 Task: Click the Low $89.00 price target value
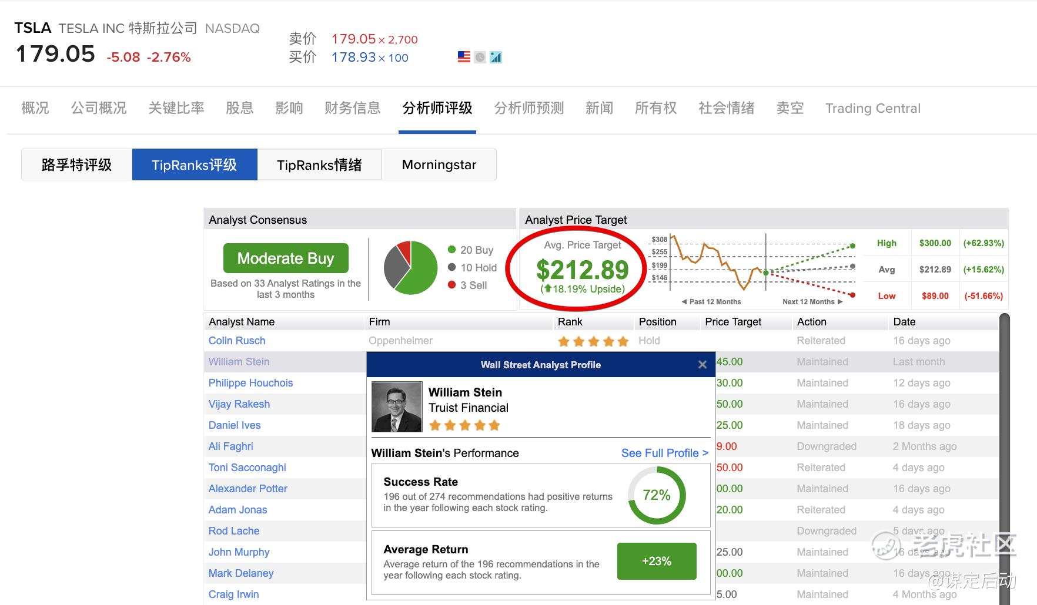(x=935, y=296)
